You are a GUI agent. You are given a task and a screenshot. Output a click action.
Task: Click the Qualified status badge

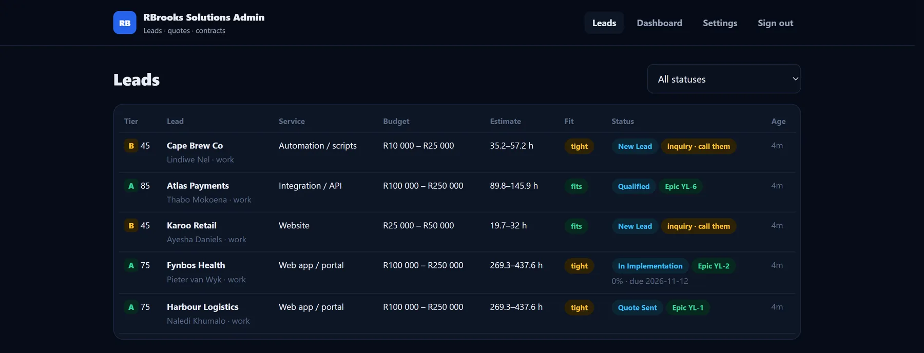click(x=633, y=186)
